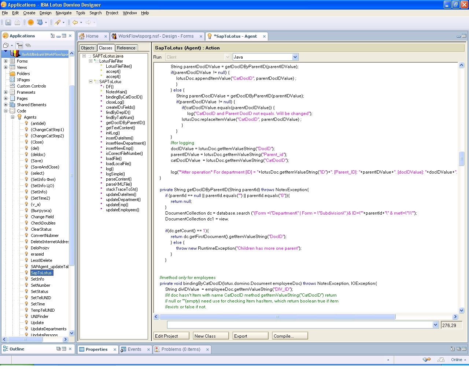
Task: Minimize the Applications panel with its minimize icon
Action: click(x=58, y=36)
